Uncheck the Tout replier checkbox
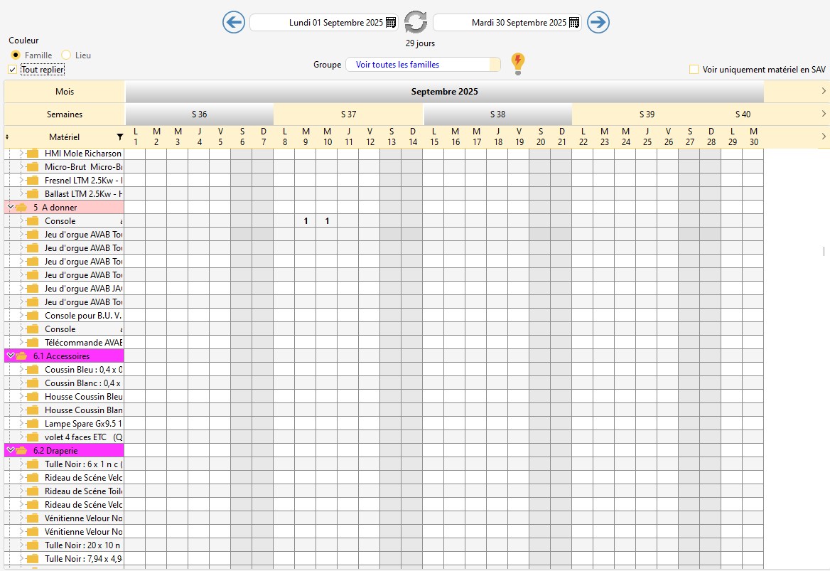 pyautogui.click(x=12, y=70)
